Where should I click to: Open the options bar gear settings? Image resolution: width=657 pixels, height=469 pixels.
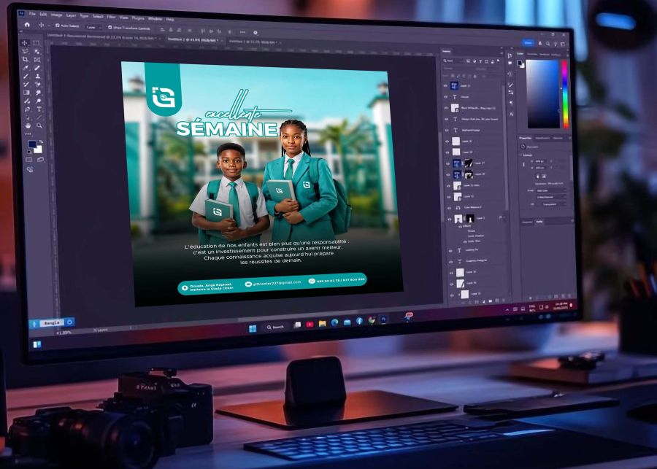(255, 33)
